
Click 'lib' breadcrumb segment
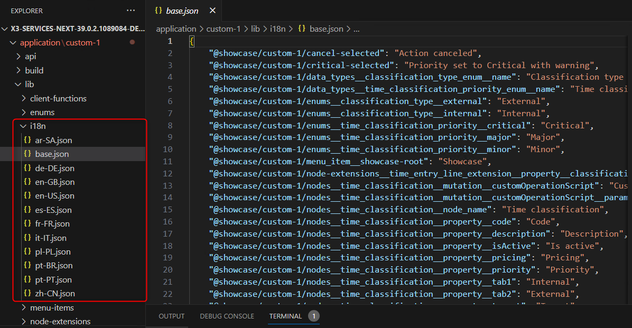pos(256,29)
